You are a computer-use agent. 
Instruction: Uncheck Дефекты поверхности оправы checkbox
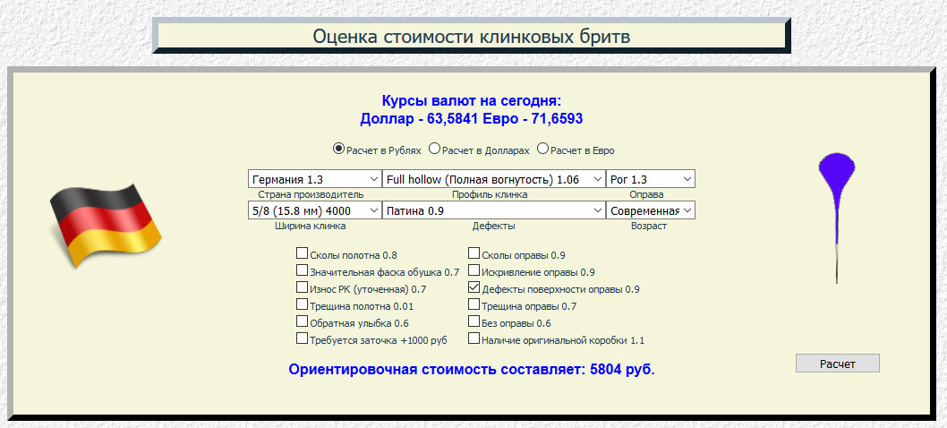click(474, 289)
